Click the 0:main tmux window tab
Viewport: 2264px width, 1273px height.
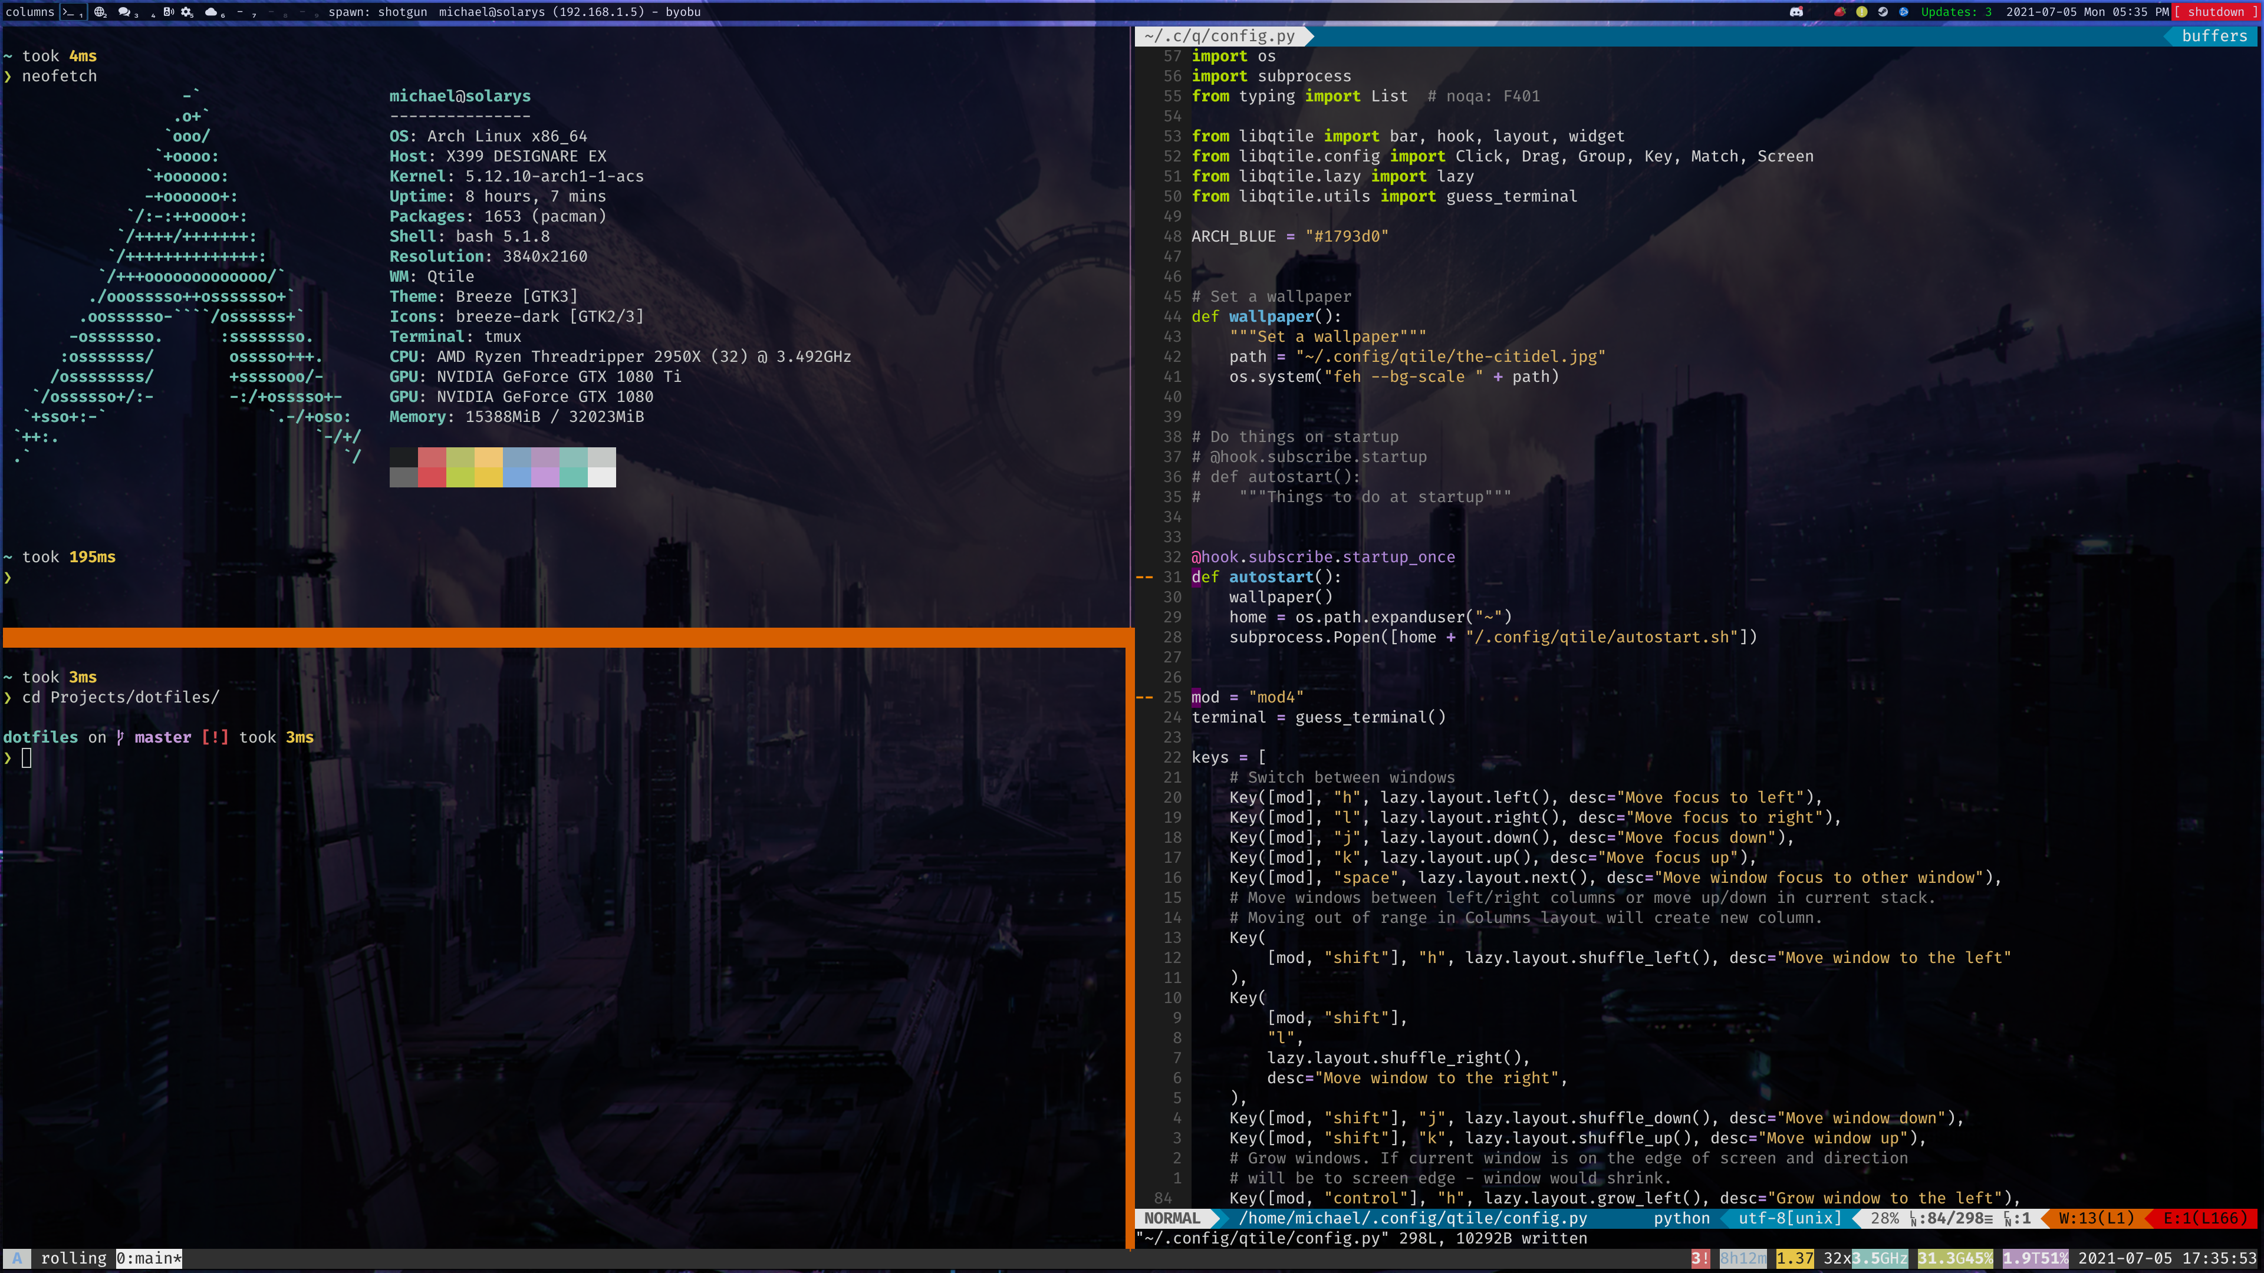[149, 1258]
